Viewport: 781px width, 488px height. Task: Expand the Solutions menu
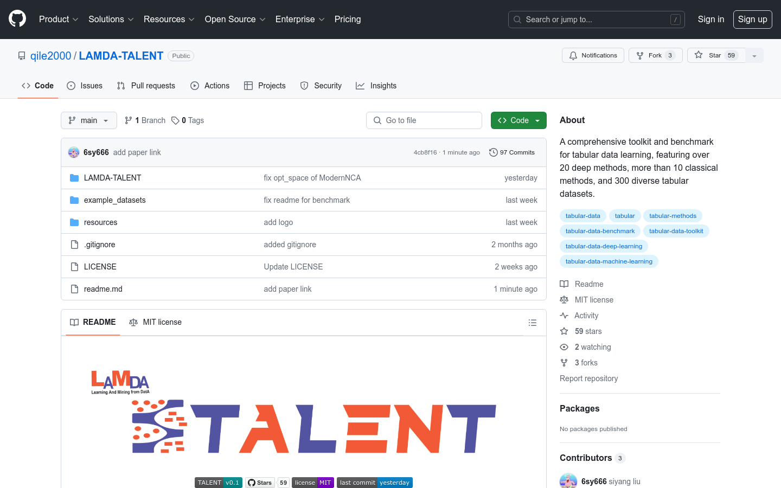(111, 19)
